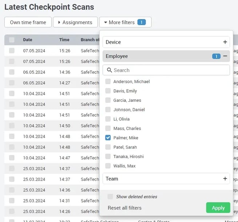Expand the Device filter section
The image size is (238, 222).
coord(166,42)
